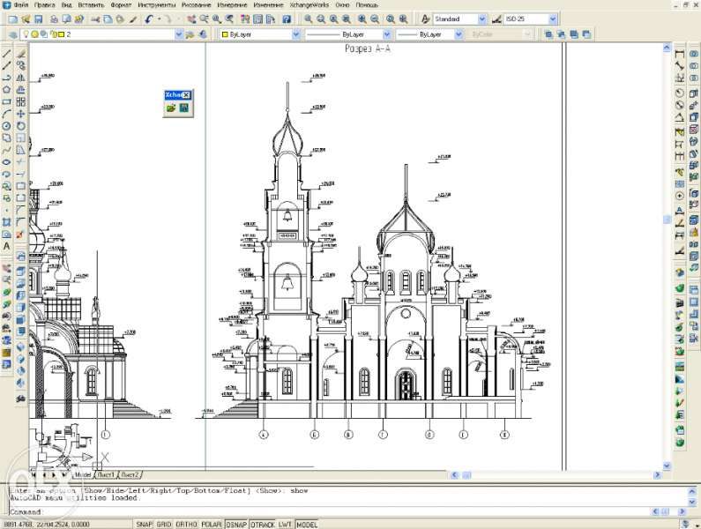Toggle SNAP mode in status bar
This screenshot has height=529, width=701.
pyautogui.click(x=144, y=524)
